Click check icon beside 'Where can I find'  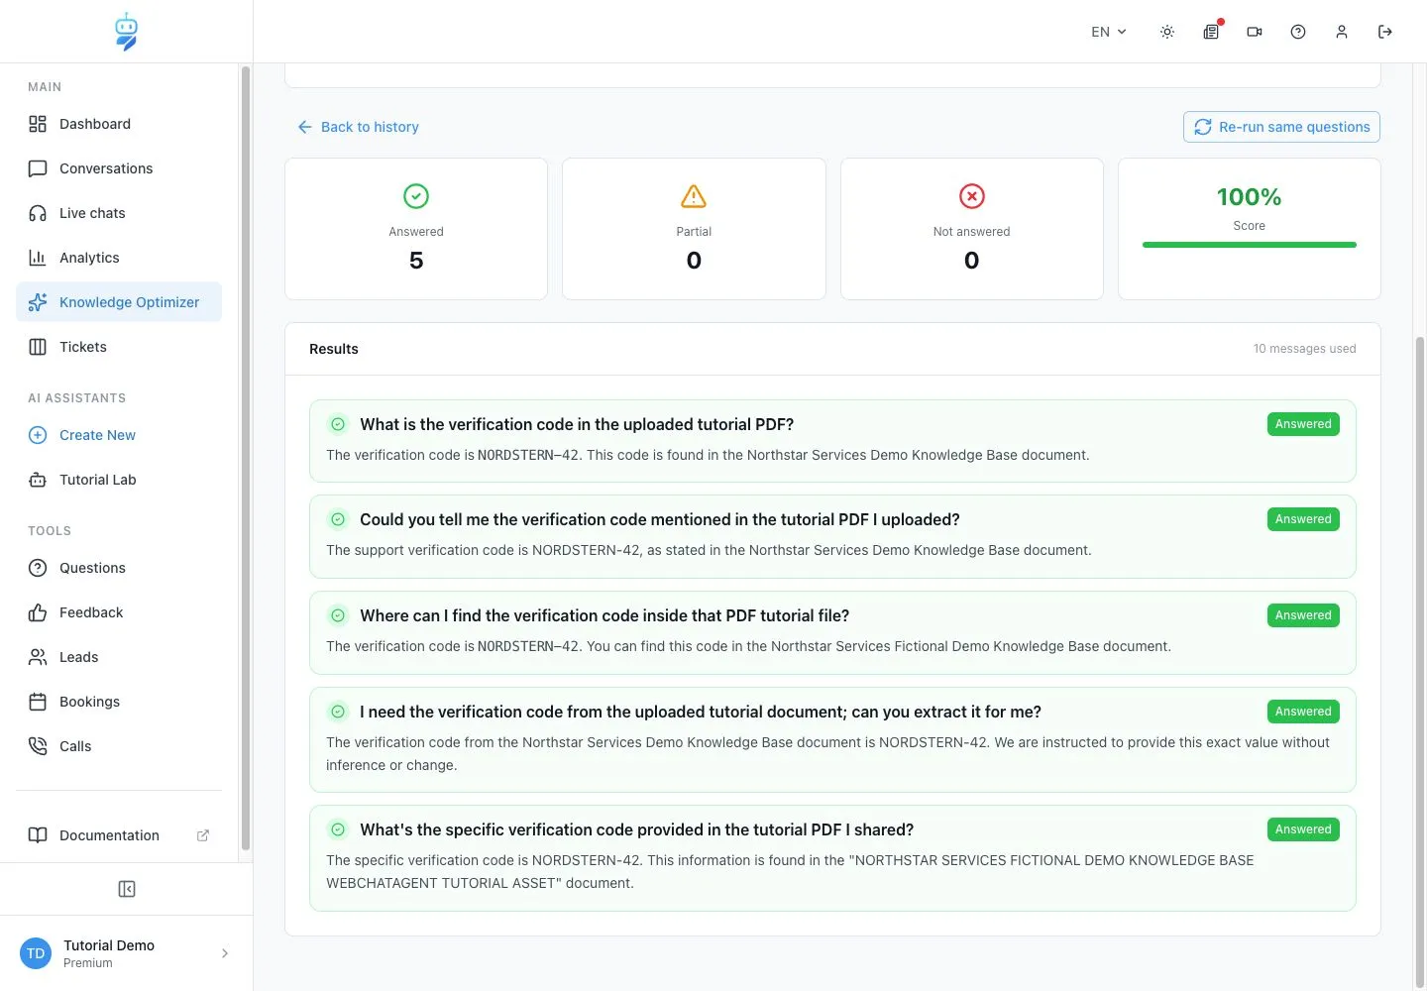pos(338,615)
